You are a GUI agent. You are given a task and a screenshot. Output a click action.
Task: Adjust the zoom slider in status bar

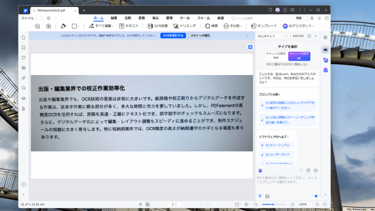(274, 204)
